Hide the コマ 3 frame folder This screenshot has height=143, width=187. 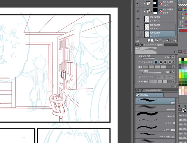[x=138, y=4]
